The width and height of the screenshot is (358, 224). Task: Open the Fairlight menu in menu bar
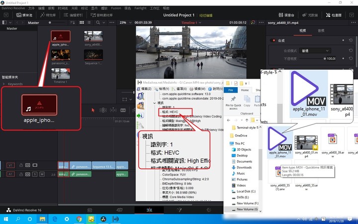[x=140, y=8]
